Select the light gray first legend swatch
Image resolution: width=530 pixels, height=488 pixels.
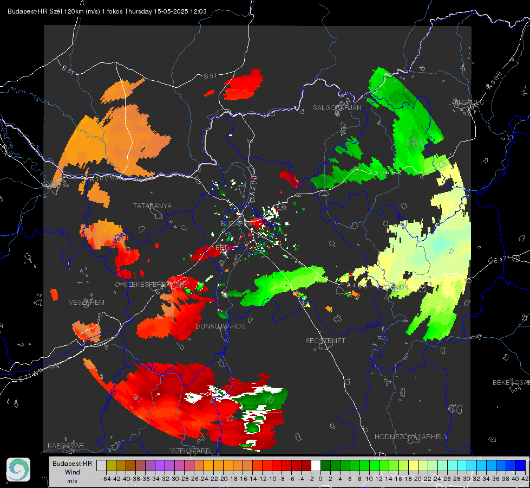(101, 465)
